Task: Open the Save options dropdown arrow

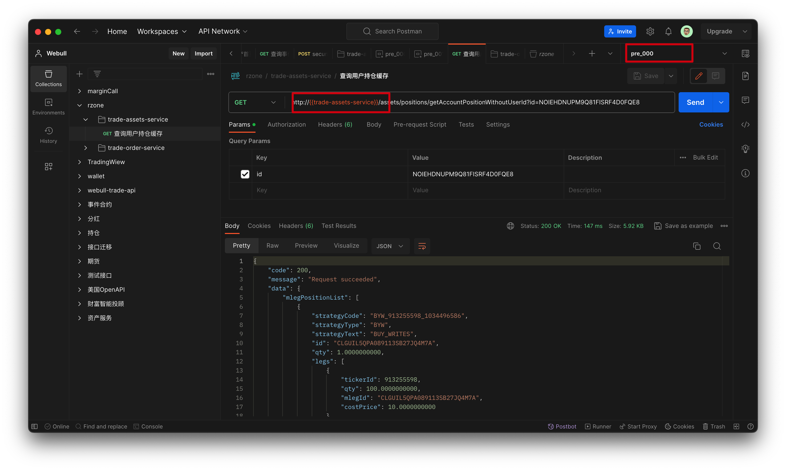Action: click(x=671, y=76)
